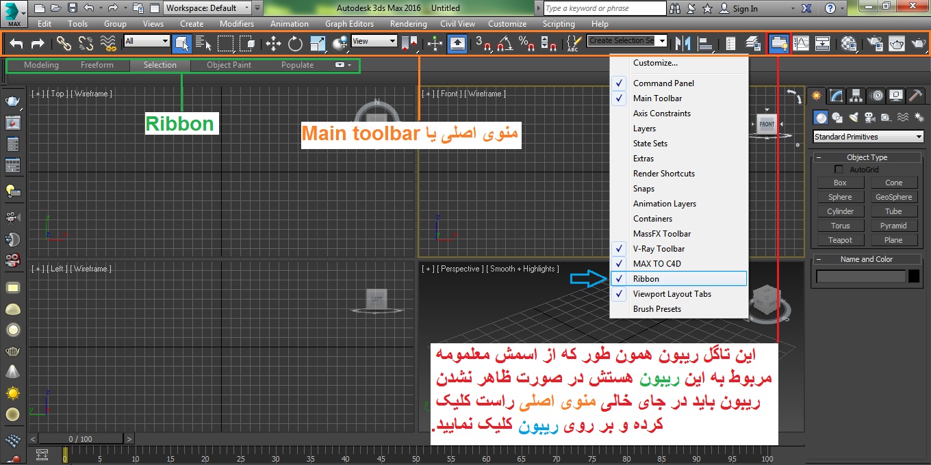Toggle Window/Crossing selection mode
This screenshot has height=465, width=931.
click(248, 43)
